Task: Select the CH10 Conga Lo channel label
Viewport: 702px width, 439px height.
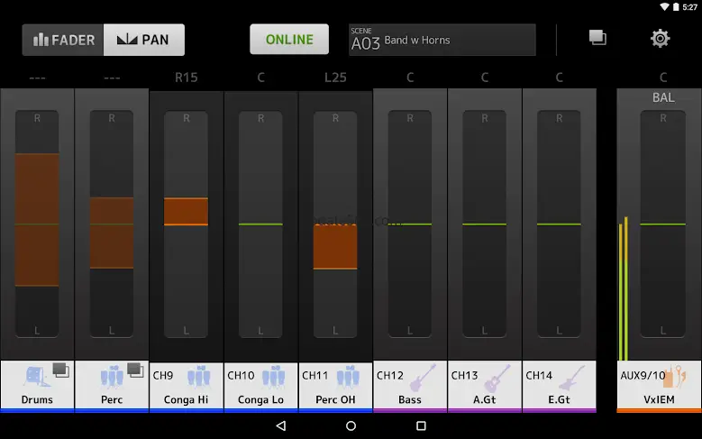Action: pyautogui.click(x=261, y=399)
